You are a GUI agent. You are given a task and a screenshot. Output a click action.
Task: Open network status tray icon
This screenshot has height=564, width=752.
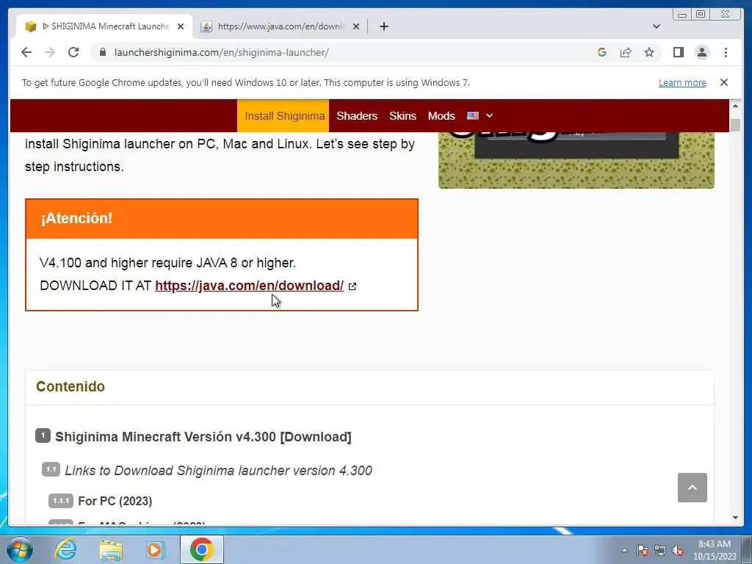[x=660, y=550]
